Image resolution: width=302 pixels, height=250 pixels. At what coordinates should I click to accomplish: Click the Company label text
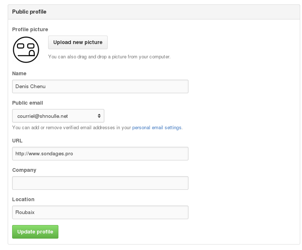click(x=24, y=170)
